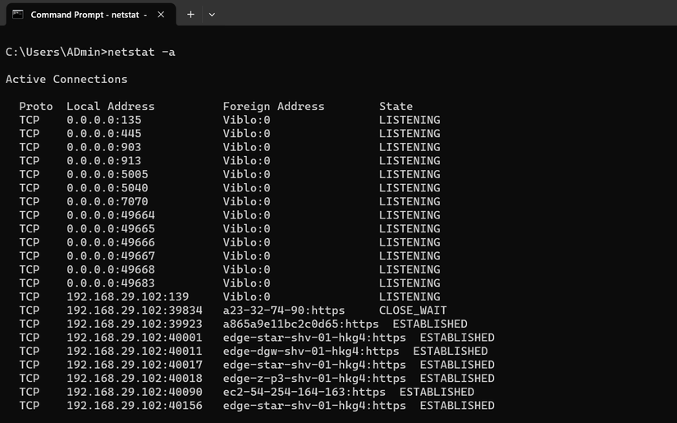Screen dimensions: 677x423
Task: Click the 192.168.29.102:139 local address
Action: 128,297
